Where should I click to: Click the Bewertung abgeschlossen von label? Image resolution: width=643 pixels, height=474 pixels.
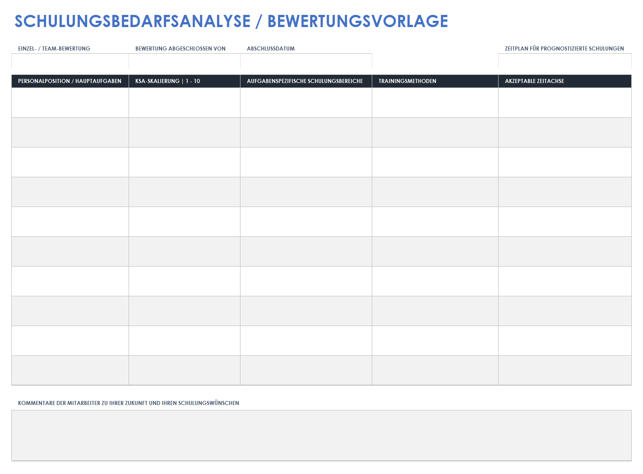pos(180,49)
